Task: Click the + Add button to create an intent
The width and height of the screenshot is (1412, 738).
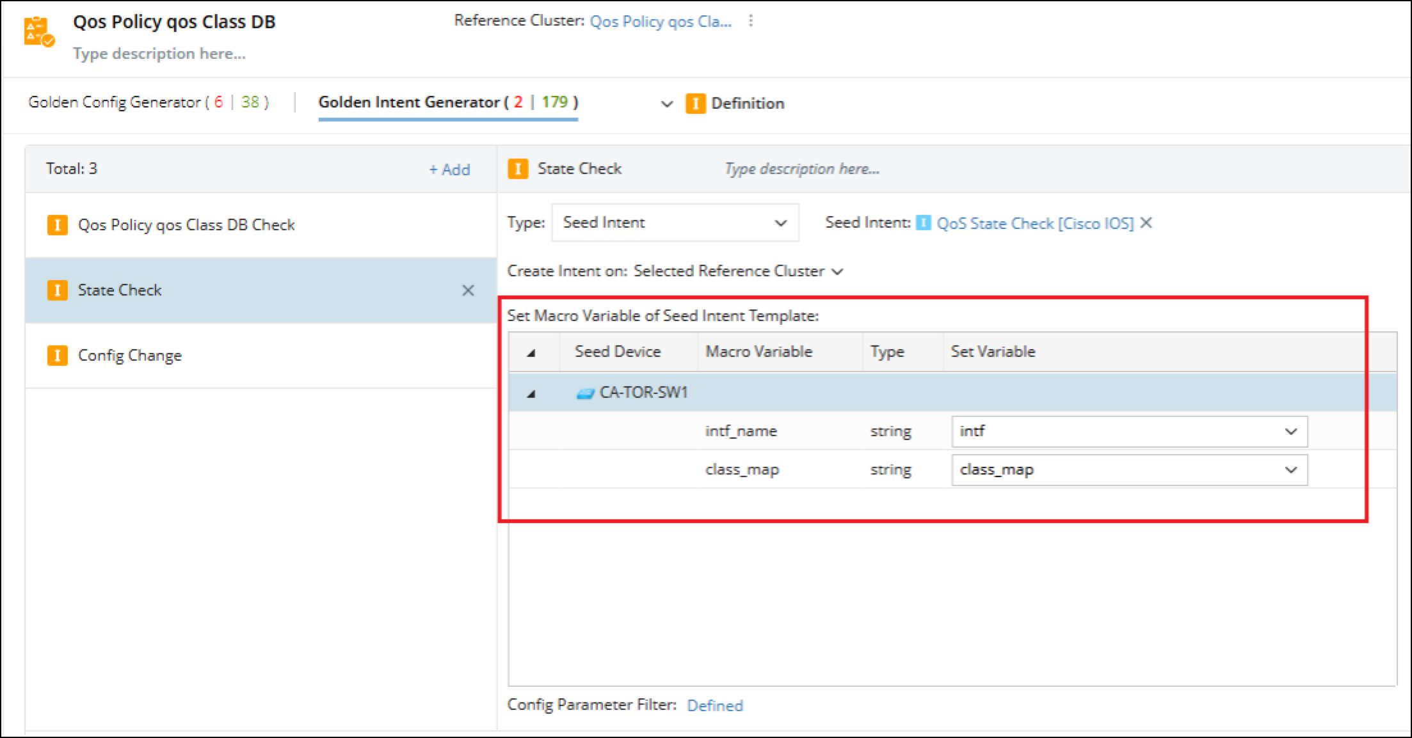Action: click(x=450, y=169)
